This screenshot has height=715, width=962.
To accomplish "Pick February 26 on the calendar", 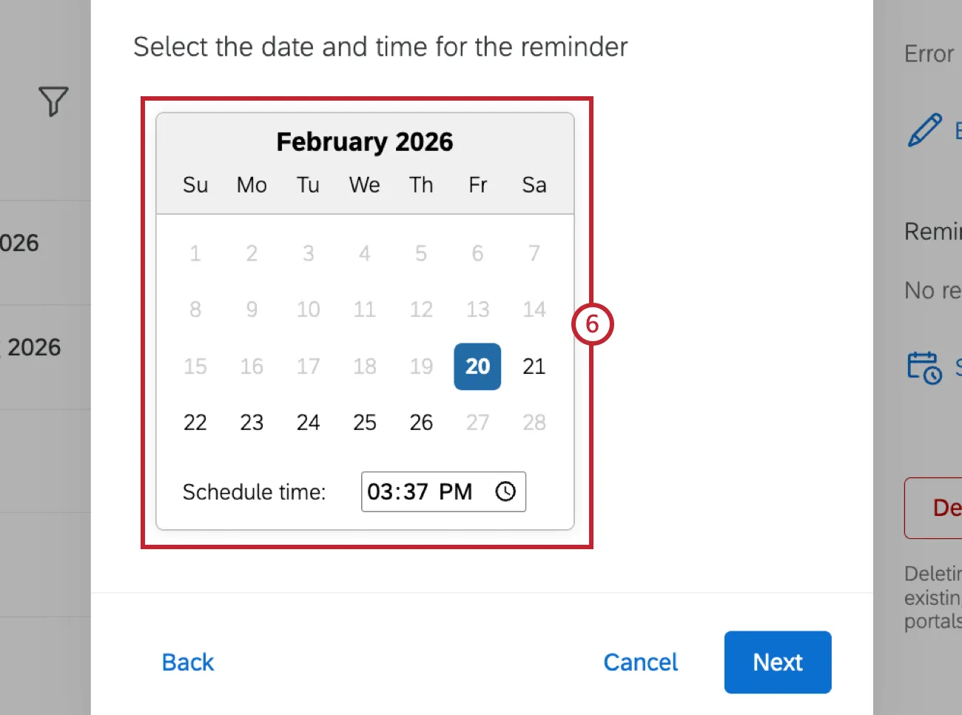I will tap(420, 422).
